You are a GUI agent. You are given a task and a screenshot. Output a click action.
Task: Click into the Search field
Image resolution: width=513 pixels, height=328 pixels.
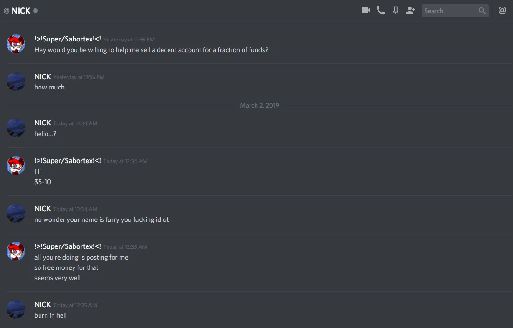point(449,11)
